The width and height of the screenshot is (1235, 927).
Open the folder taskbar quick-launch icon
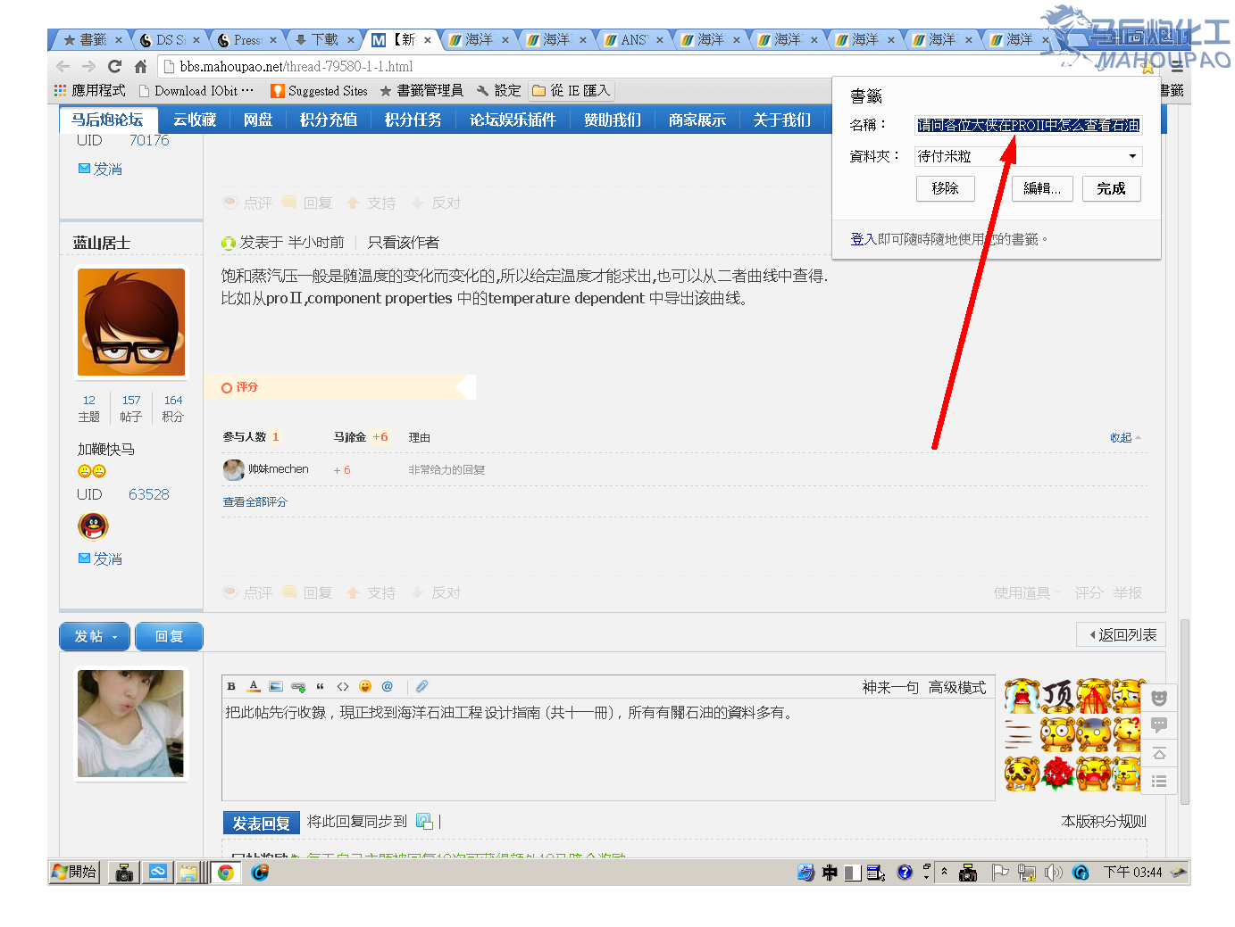(188, 873)
